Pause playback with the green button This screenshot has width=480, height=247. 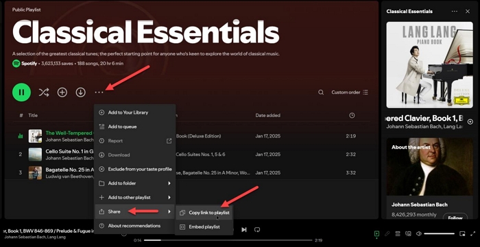21,92
